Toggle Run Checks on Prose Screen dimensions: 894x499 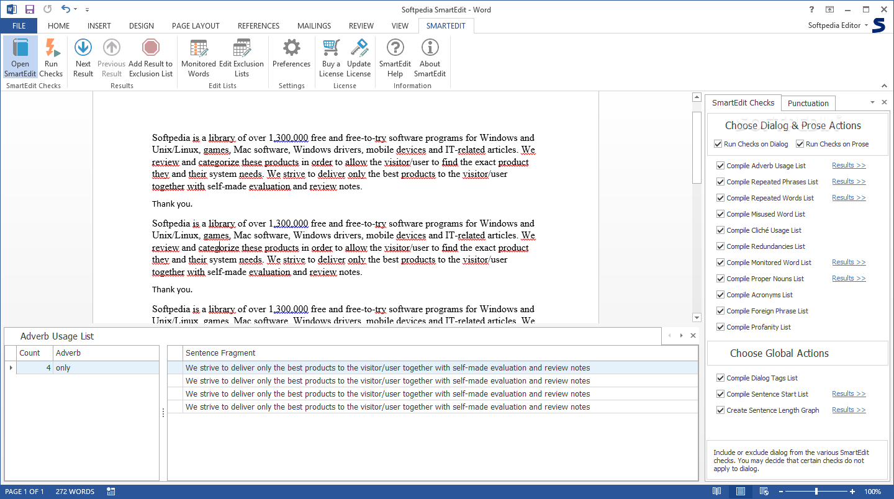pos(800,144)
